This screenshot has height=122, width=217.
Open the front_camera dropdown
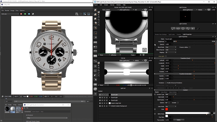pyautogui.click(x=111, y=10)
